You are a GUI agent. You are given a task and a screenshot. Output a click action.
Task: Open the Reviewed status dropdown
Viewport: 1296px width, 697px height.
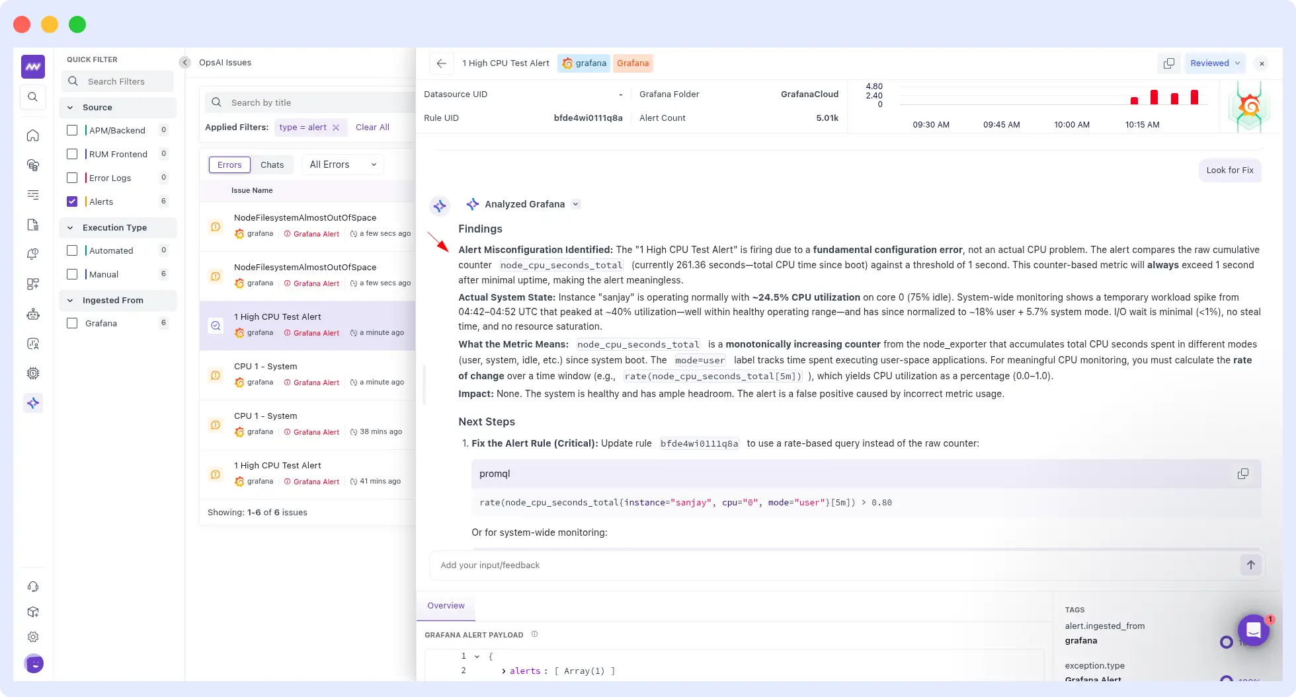tap(1215, 63)
